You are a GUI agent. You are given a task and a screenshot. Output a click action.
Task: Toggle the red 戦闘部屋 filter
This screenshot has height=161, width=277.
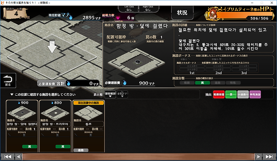[219, 95]
